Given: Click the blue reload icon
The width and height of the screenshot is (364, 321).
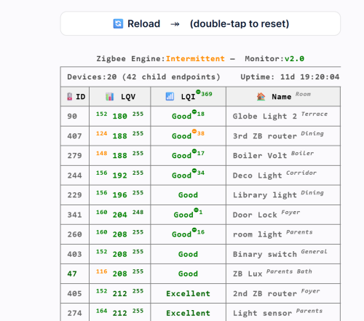Looking at the screenshot, I should [x=118, y=24].
